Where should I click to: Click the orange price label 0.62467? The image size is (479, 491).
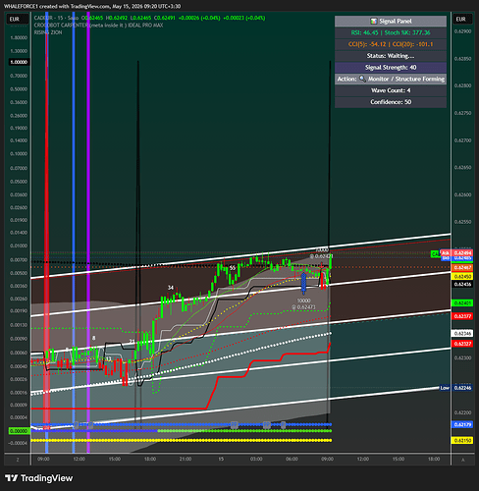(x=461, y=268)
